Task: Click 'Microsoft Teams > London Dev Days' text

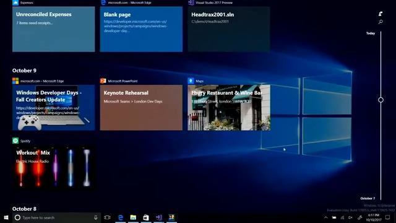Action: [x=133, y=102]
